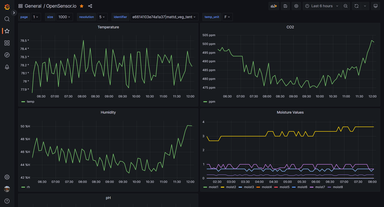
Task: Click the General breadcrumb link
Action: point(33,6)
